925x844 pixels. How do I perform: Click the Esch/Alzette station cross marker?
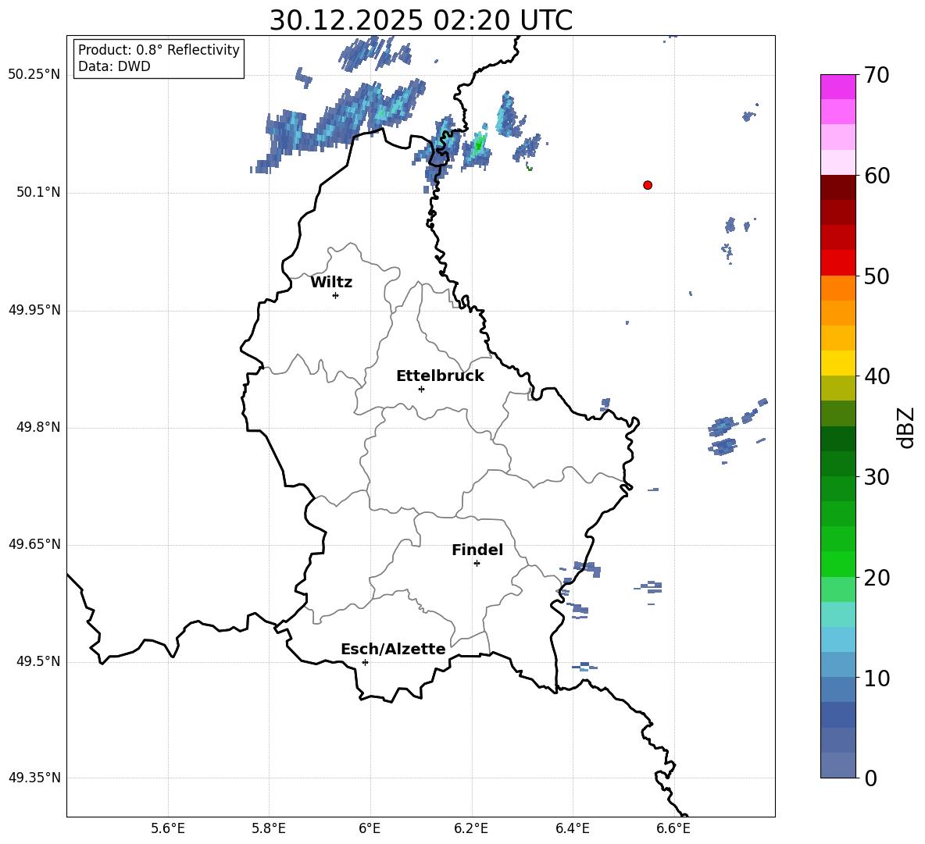click(x=365, y=662)
